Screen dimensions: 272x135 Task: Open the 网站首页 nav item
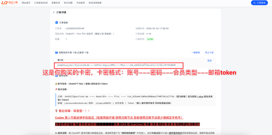[26, 3]
